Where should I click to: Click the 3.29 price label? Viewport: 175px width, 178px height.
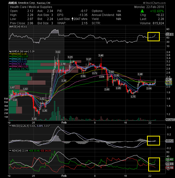point(70,57)
